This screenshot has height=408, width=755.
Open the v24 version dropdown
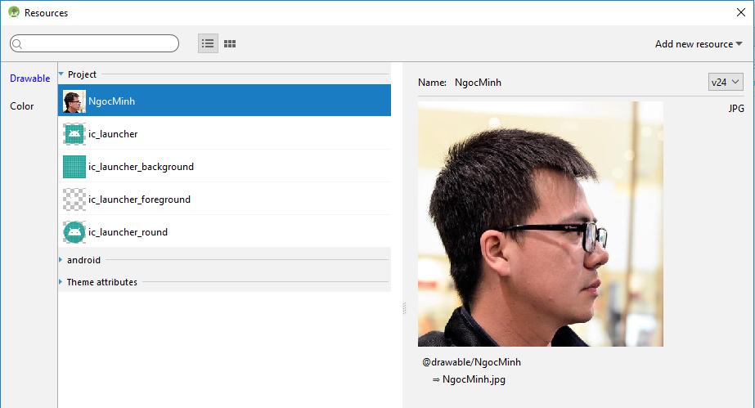coord(726,83)
